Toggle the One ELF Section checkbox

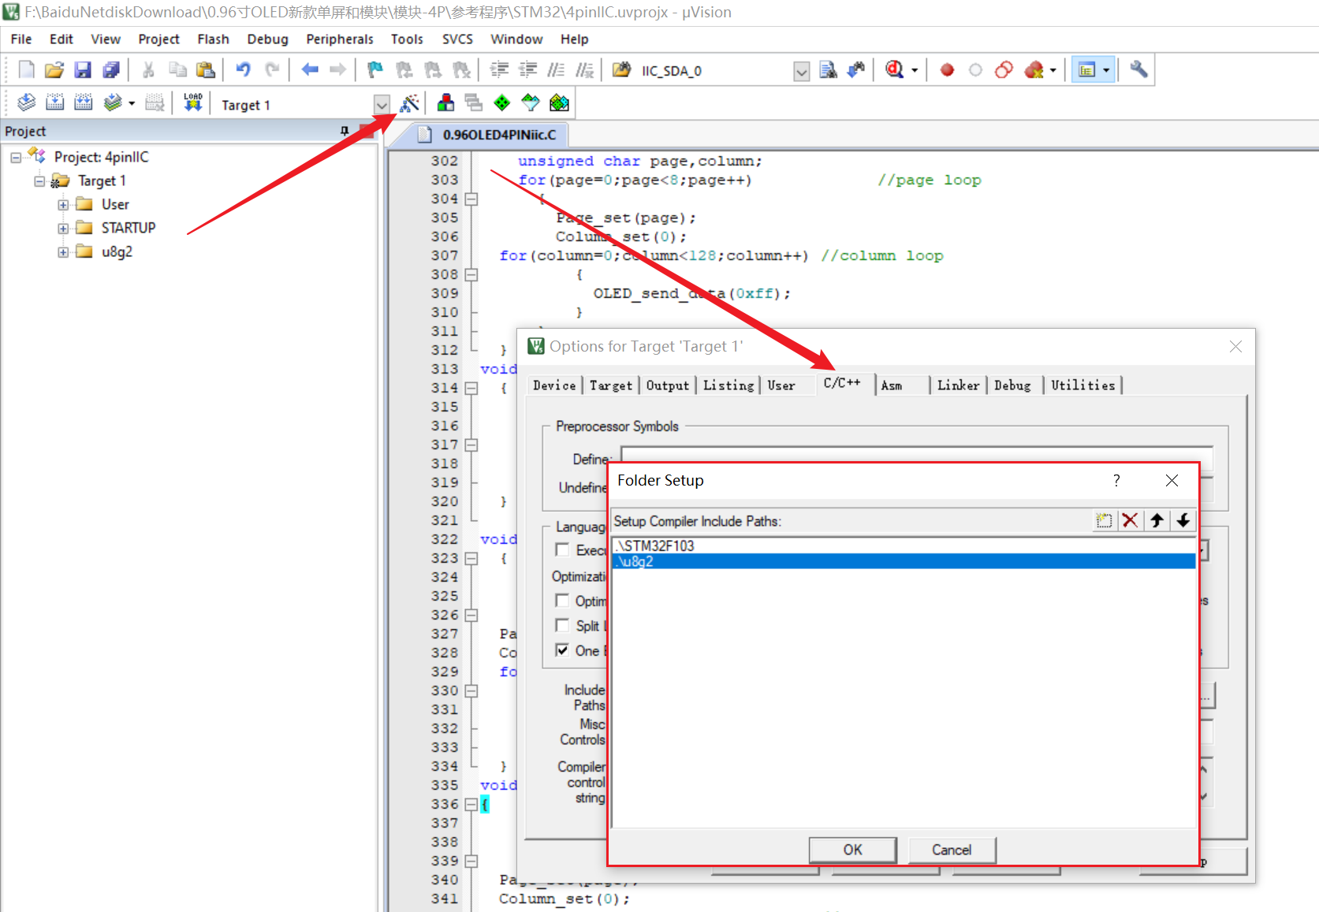562,650
